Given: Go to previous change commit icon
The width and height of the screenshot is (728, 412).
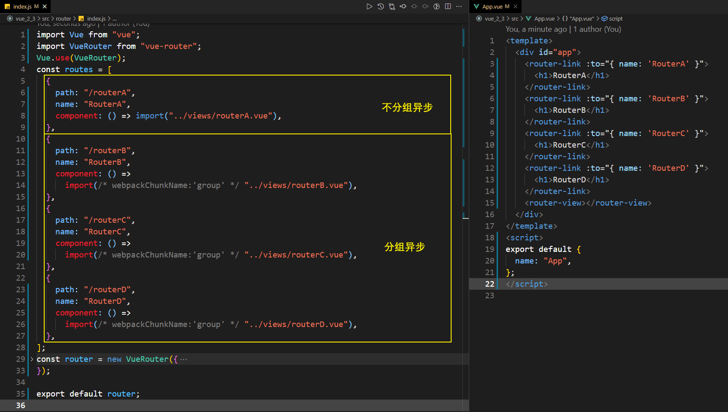Looking at the screenshot, I should tap(403, 6).
